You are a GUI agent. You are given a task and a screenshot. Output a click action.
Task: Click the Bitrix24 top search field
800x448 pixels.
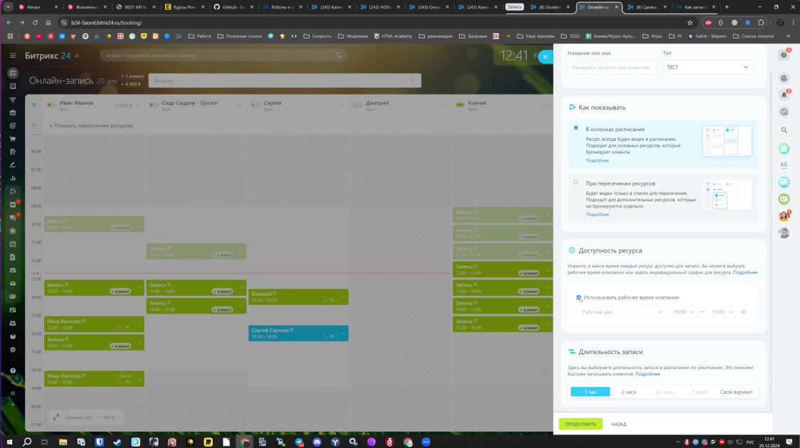coord(223,55)
